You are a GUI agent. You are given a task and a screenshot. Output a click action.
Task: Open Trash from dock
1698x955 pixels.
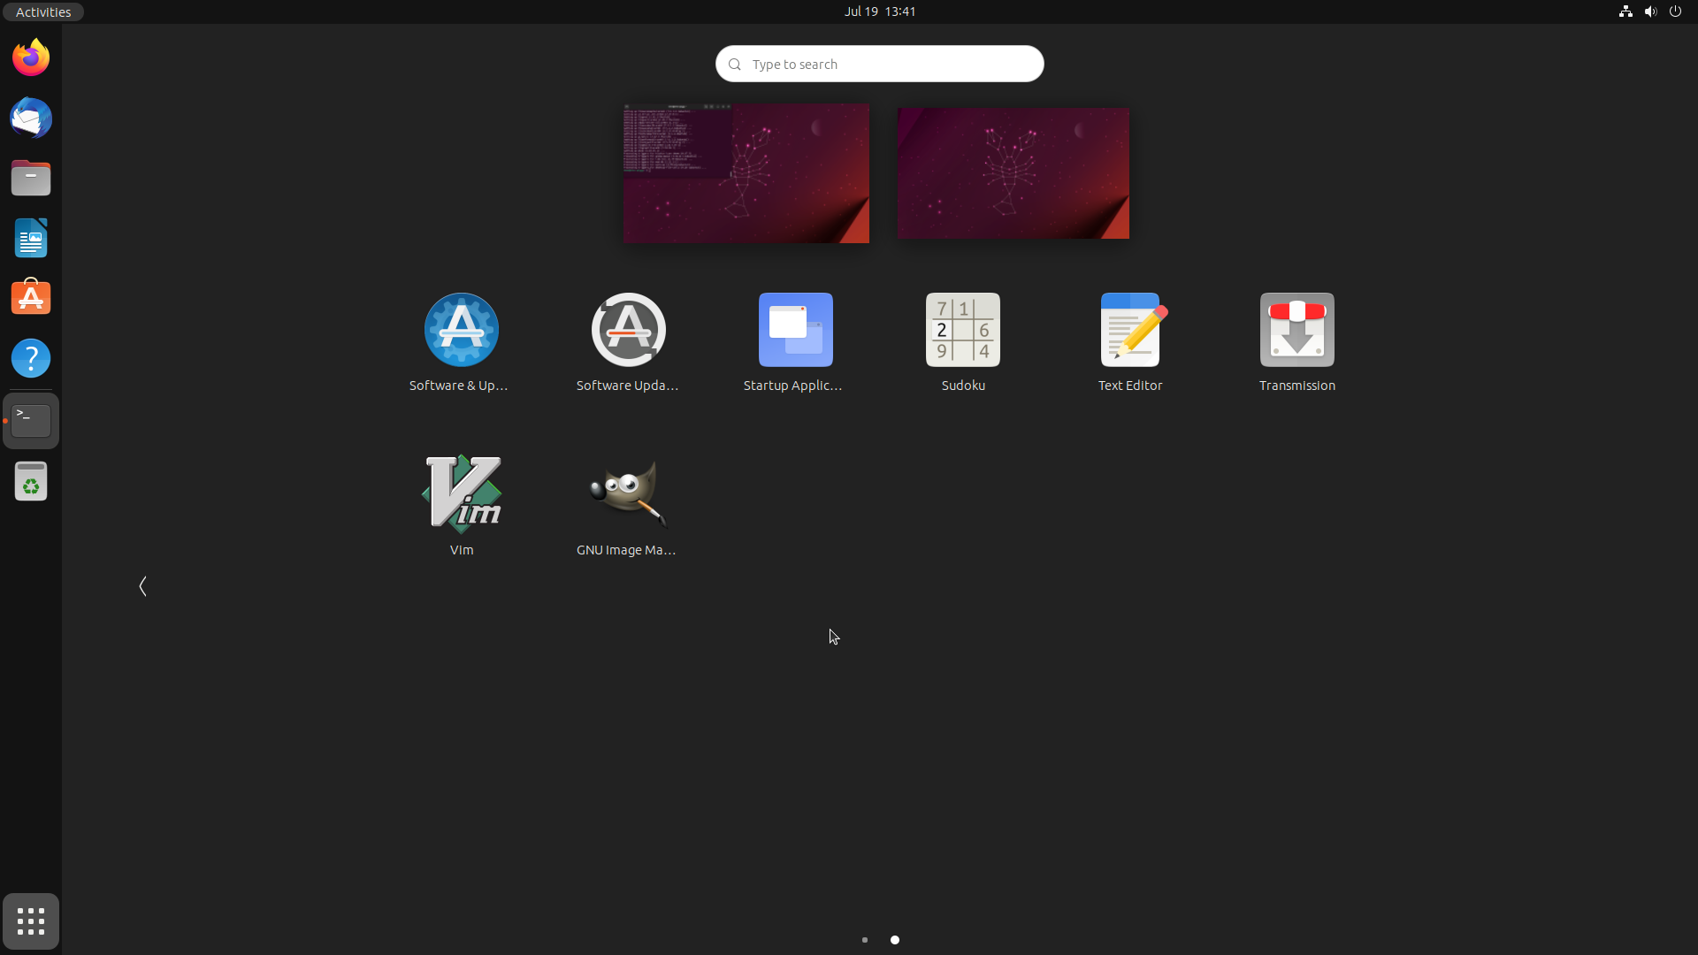tap(30, 483)
